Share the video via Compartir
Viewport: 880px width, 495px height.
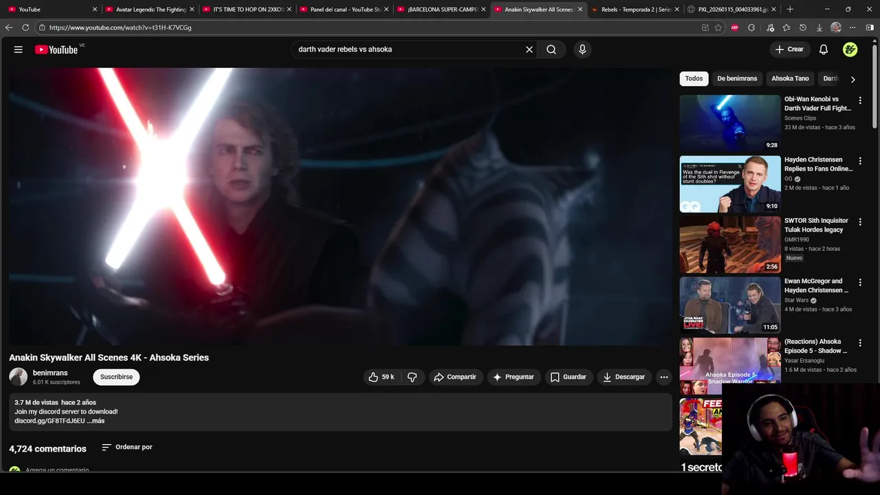[x=455, y=377]
